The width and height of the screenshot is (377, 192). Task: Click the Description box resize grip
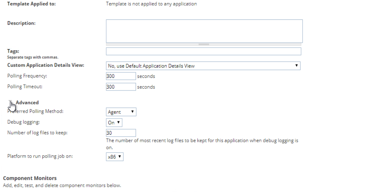tap(204, 44)
